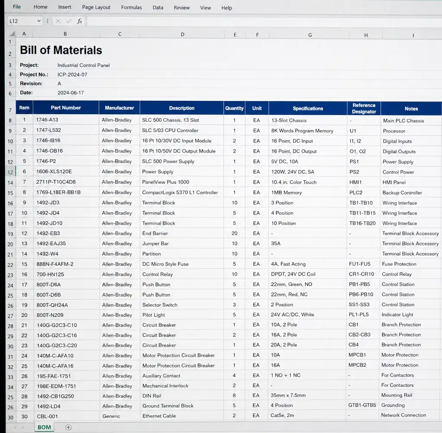Select column B header
Viewport: 442px width, 433px height.
click(66, 34)
